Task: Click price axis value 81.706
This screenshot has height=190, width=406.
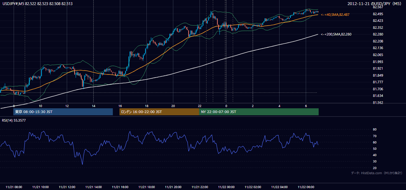Action: (x=378, y=89)
